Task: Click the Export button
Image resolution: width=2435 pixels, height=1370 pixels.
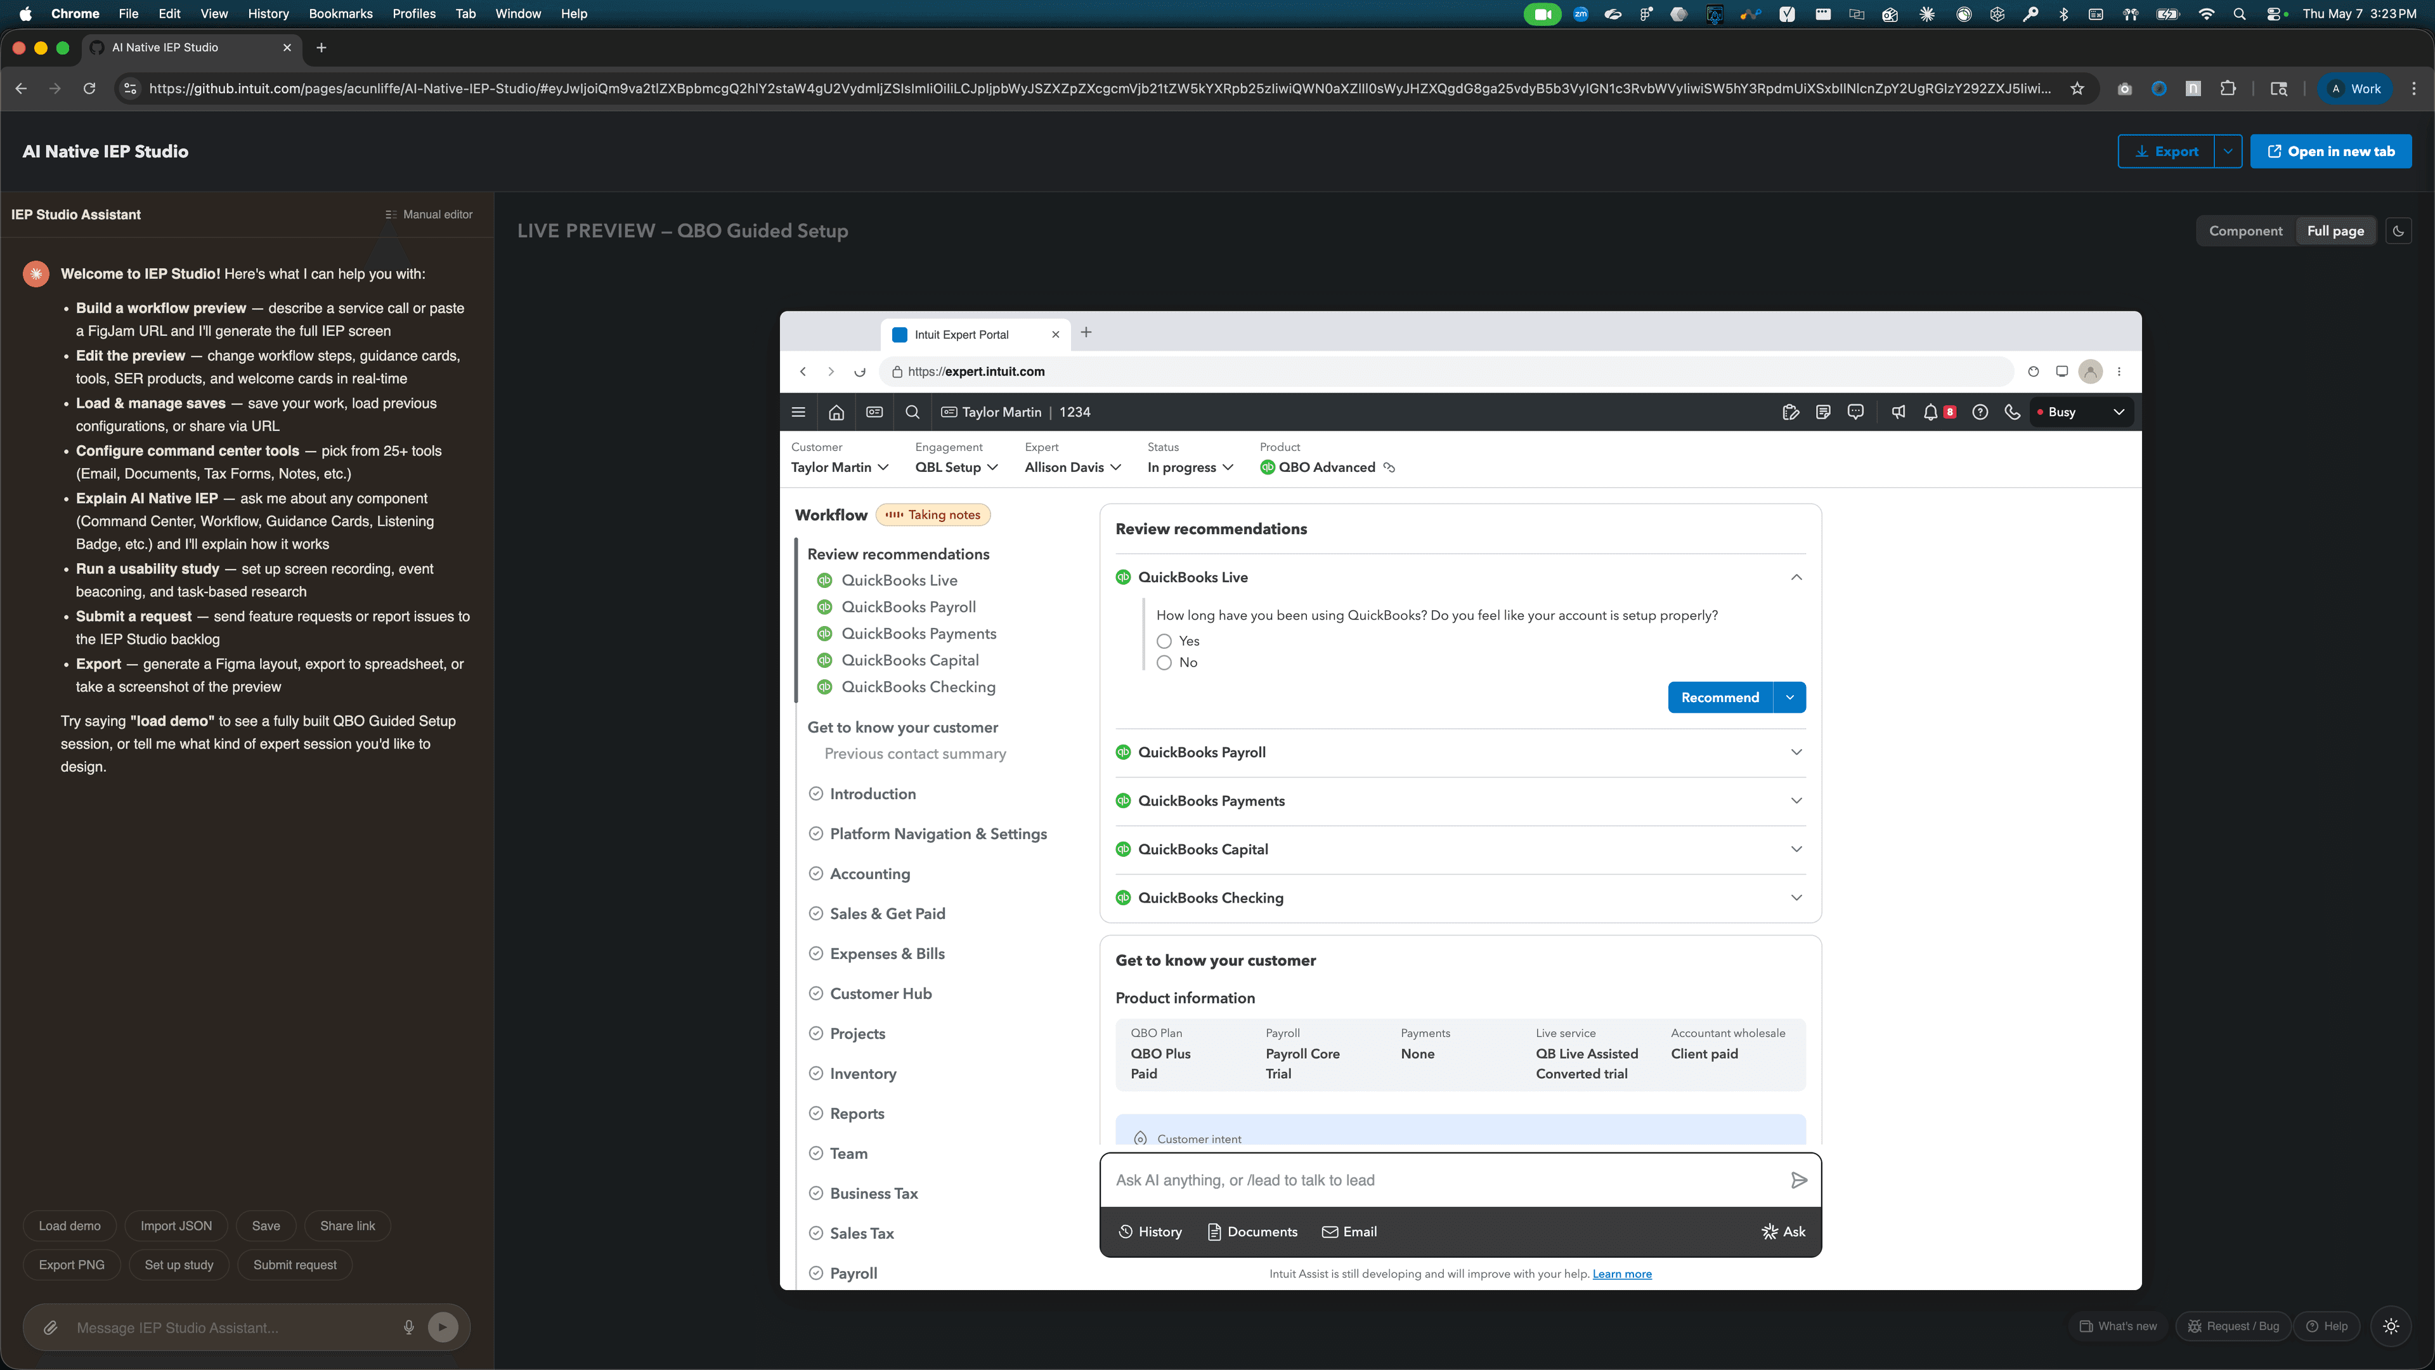Action: tap(2167, 152)
